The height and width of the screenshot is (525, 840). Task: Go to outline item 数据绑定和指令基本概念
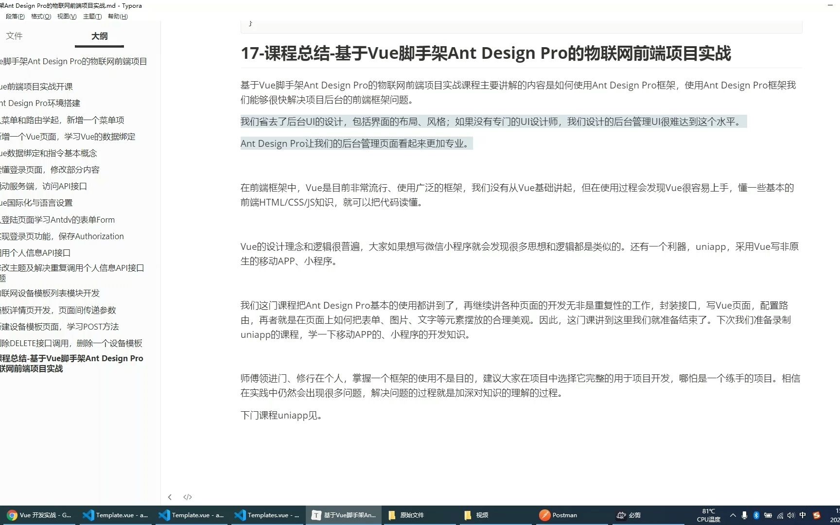[x=49, y=153]
